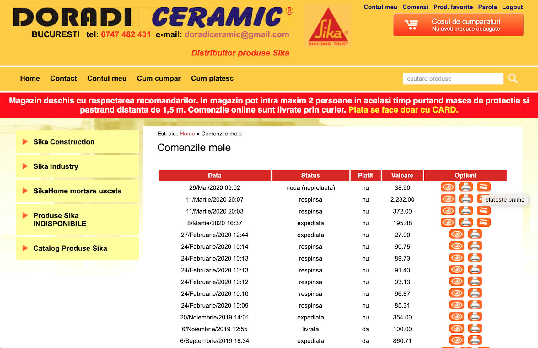Click phone number 0747 482 431
Viewport: 538px width, 348px height.
point(126,34)
